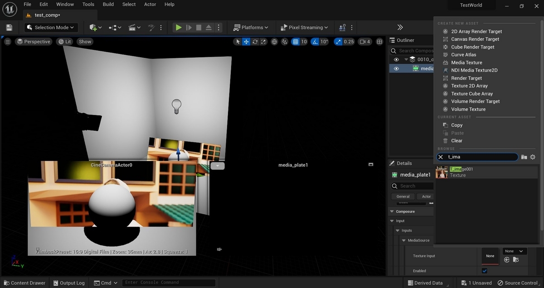
Task: Click the Lit view mode button
Action: tap(65, 42)
